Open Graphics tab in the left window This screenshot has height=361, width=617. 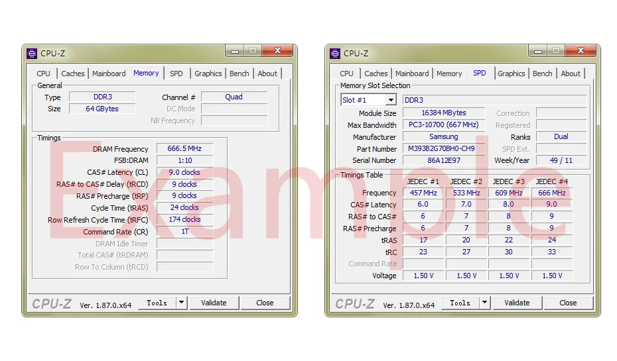(208, 74)
